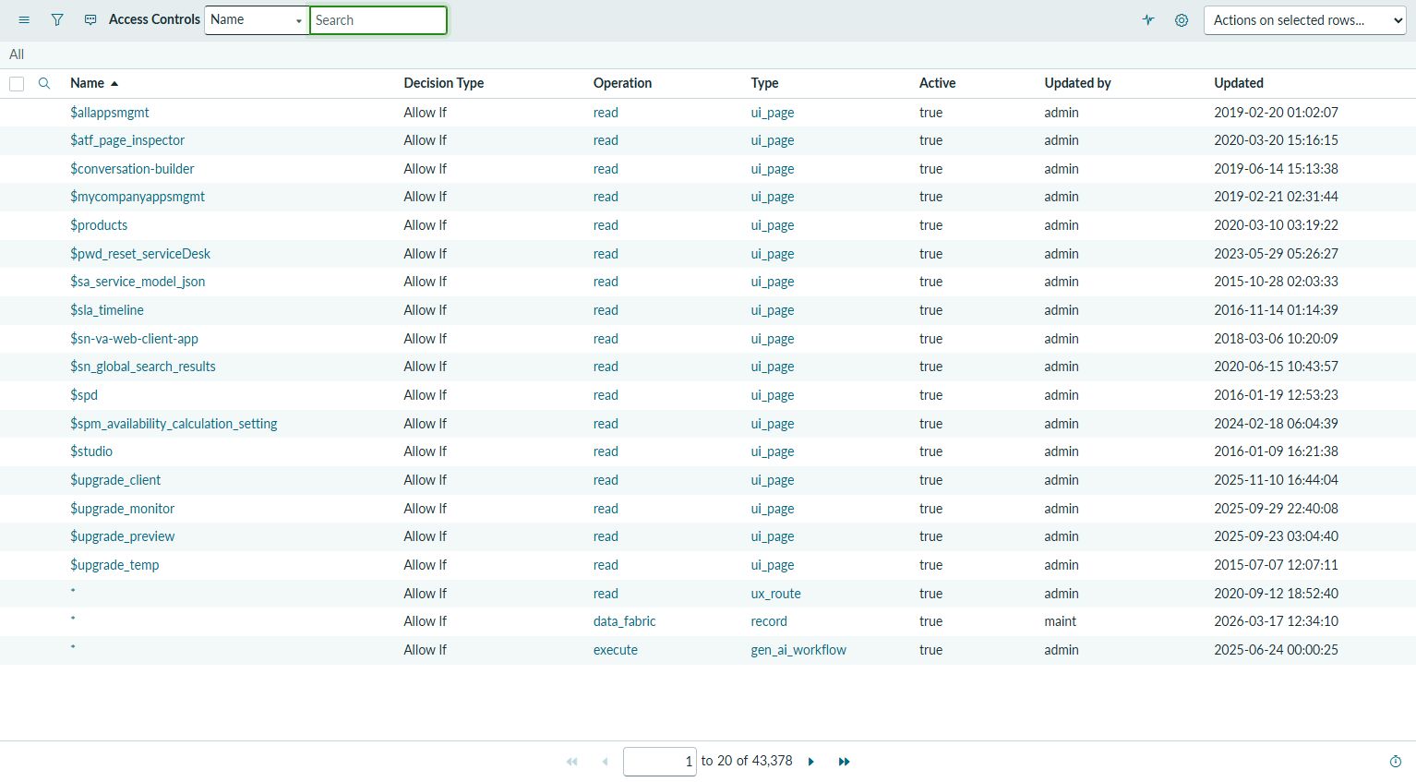Image resolution: width=1416 pixels, height=782 pixels.
Task: Click into the Search input box
Action: coord(378,20)
